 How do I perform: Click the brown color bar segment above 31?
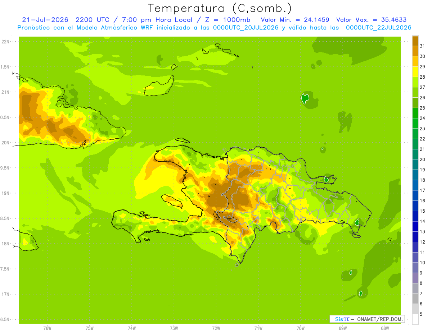coord(415,41)
